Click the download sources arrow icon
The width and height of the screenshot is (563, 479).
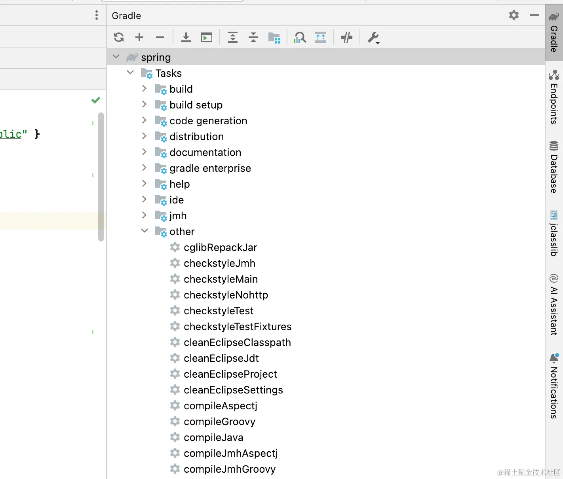pos(186,37)
